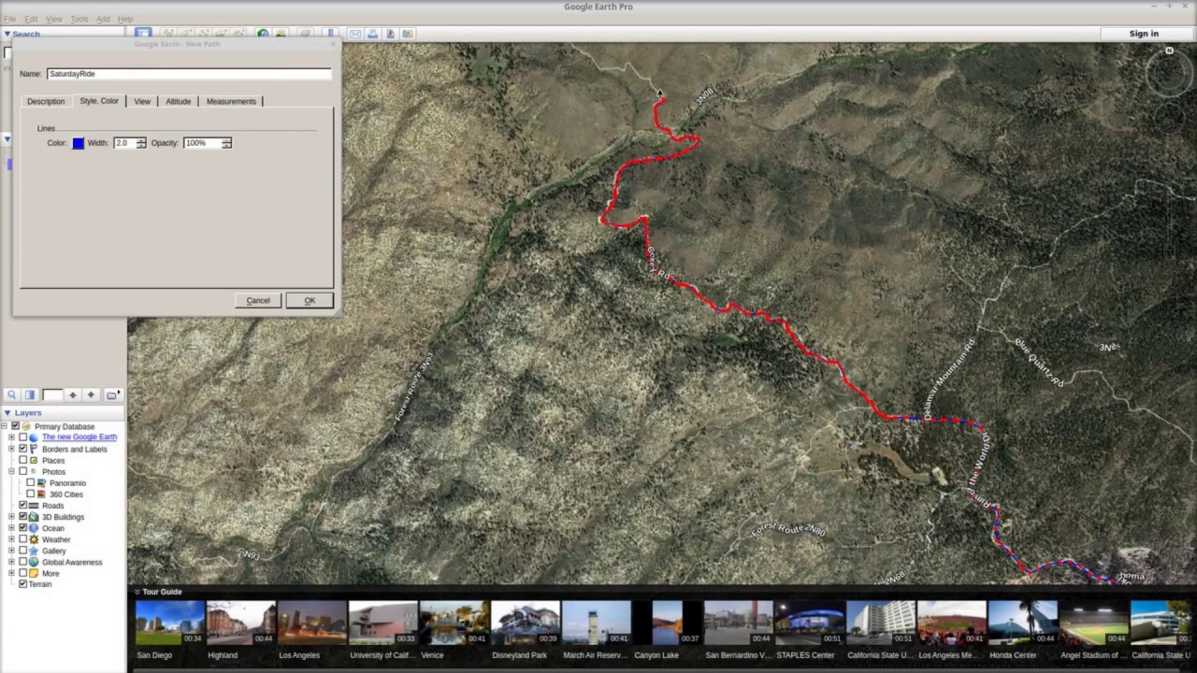Open the Tools menu
This screenshot has width=1197, height=673.
79,19
